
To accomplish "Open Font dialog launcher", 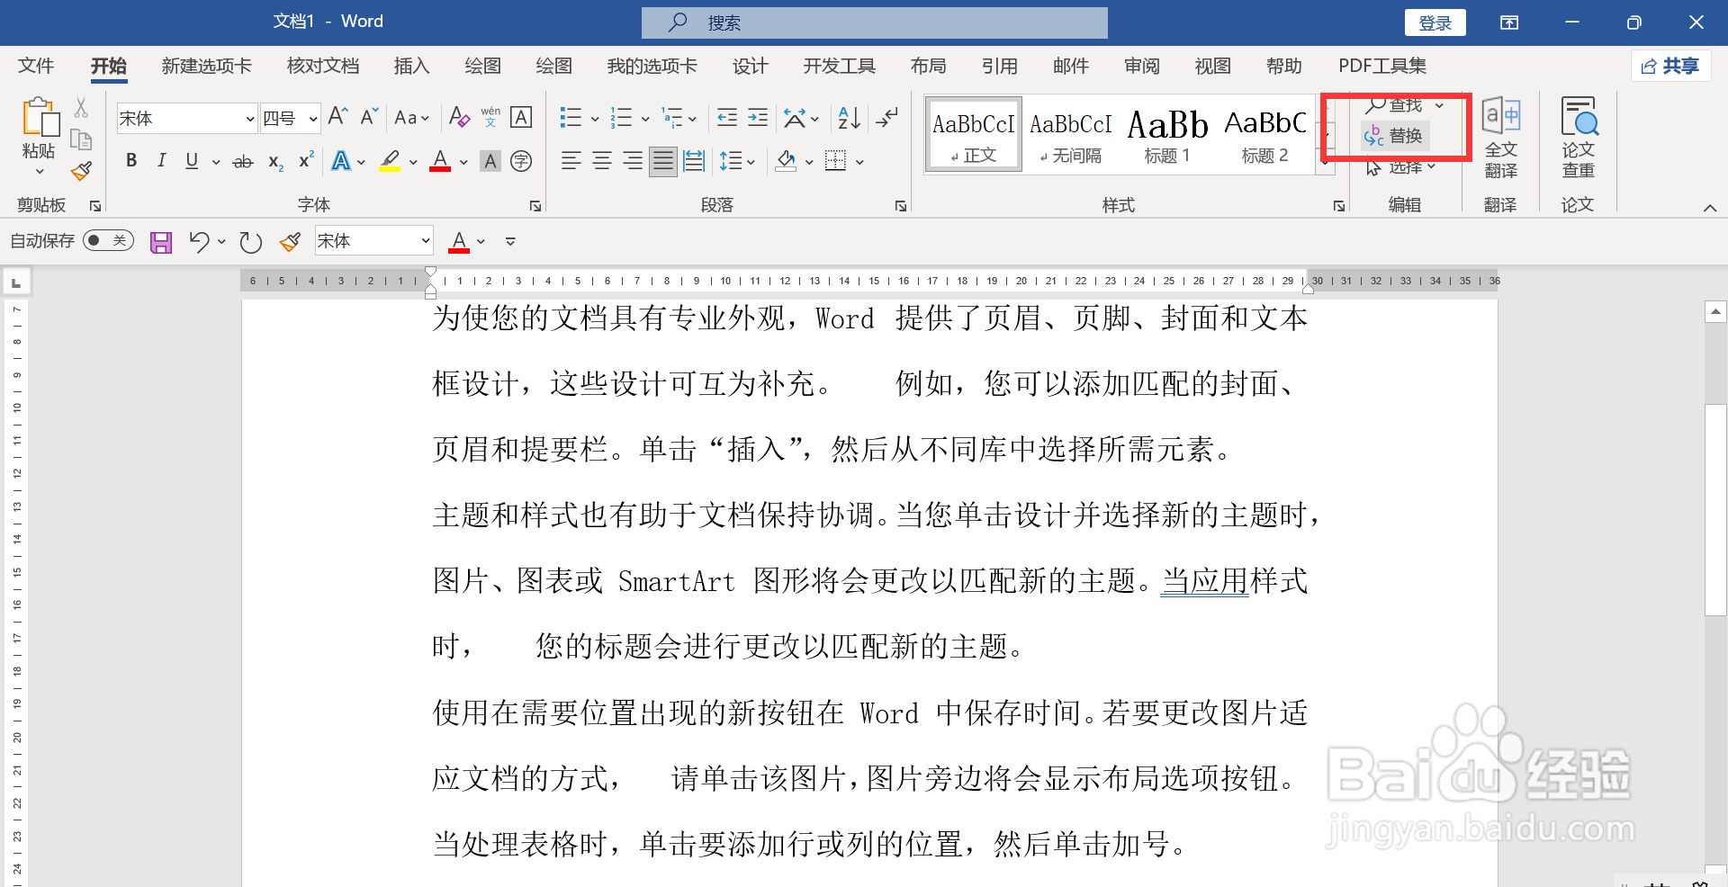I will [x=535, y=206].
